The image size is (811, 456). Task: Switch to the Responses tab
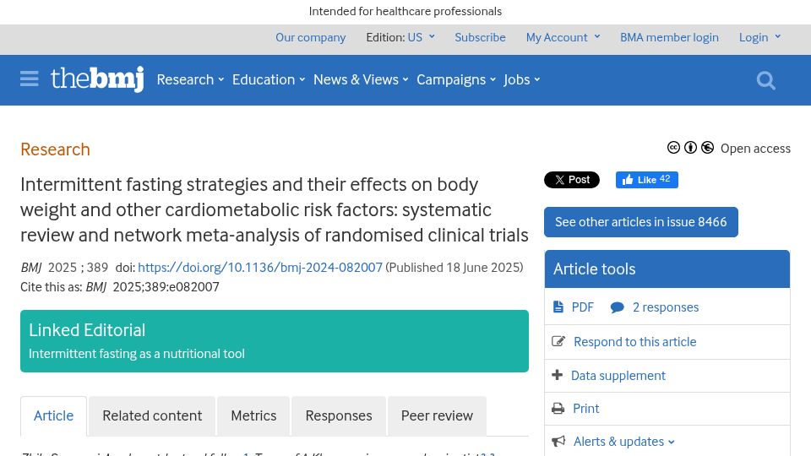[339, 415]
